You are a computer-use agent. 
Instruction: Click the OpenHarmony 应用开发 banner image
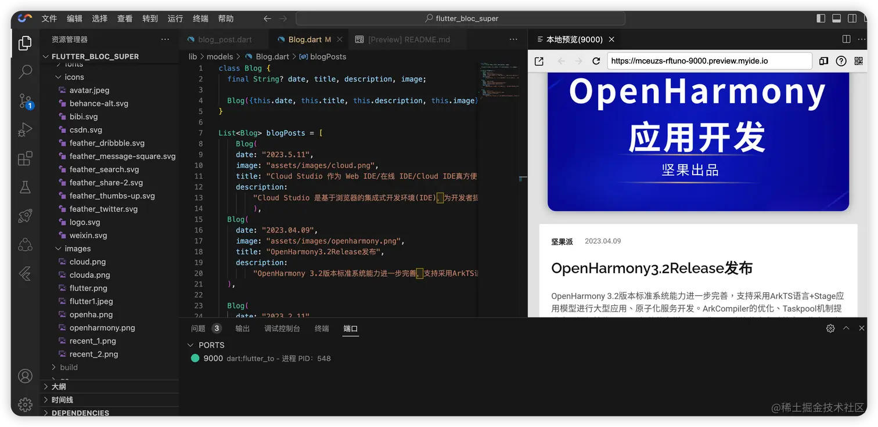pos(698,142)
